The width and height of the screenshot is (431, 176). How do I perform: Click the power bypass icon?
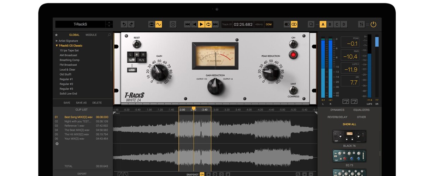pyautogui.click(x=373, y=24)
